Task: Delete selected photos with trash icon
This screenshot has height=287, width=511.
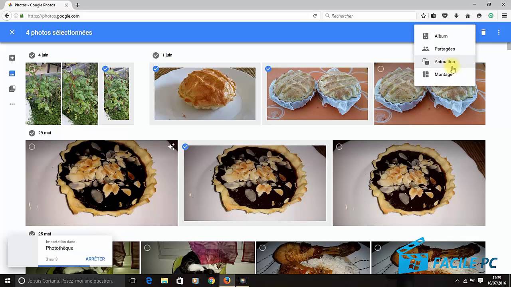Action: pos(483,32)
